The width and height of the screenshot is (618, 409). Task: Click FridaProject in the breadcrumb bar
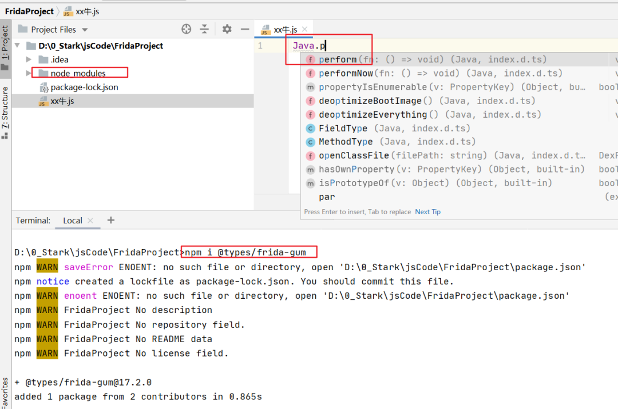pyautogui.click(x=29, y=11)
